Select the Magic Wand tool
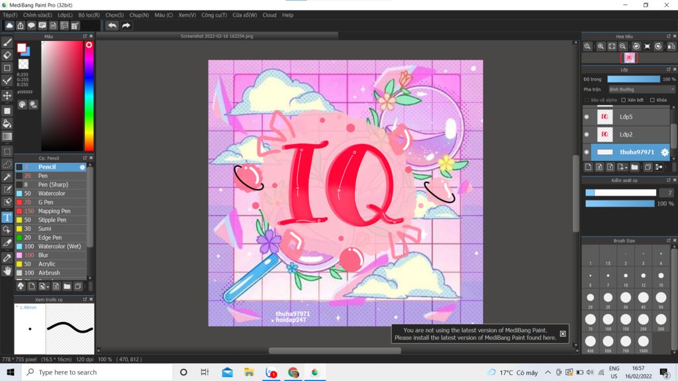 [7, 177]
